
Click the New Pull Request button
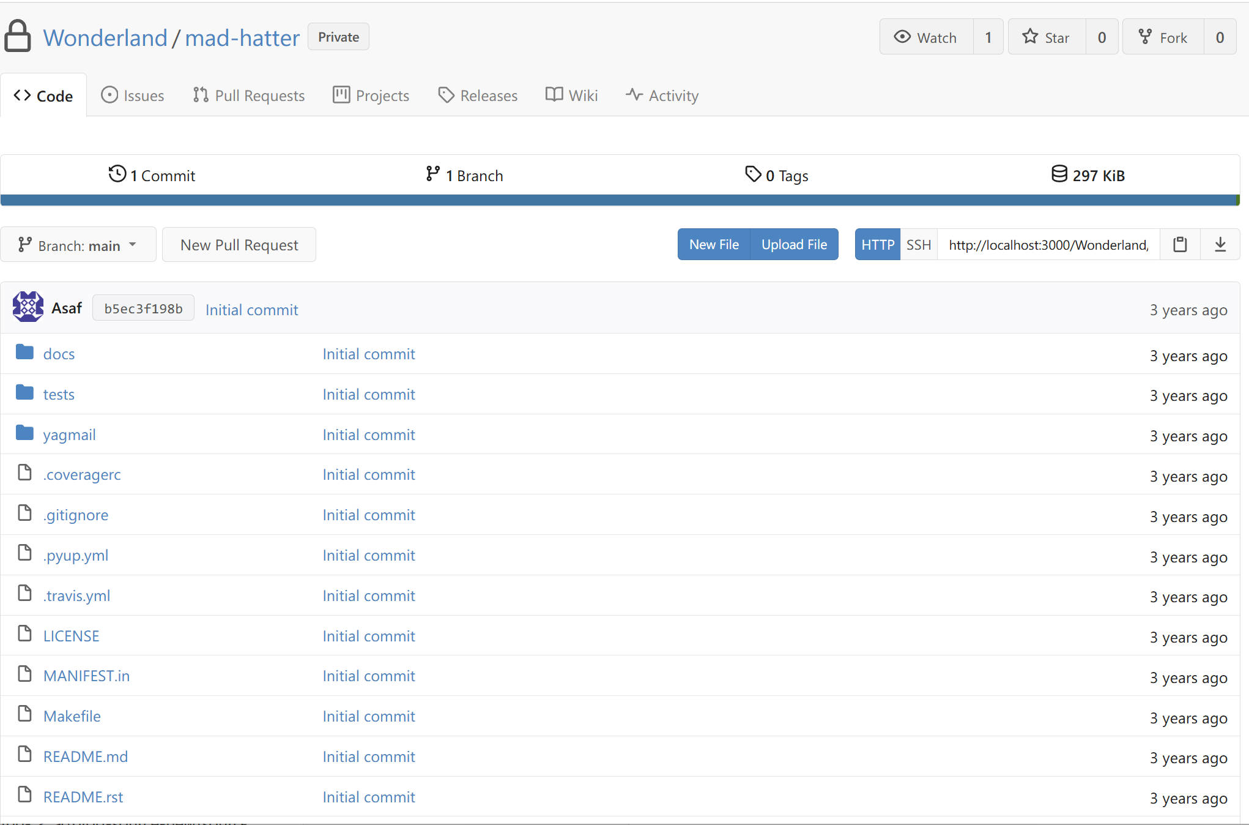tap(239, 245)
